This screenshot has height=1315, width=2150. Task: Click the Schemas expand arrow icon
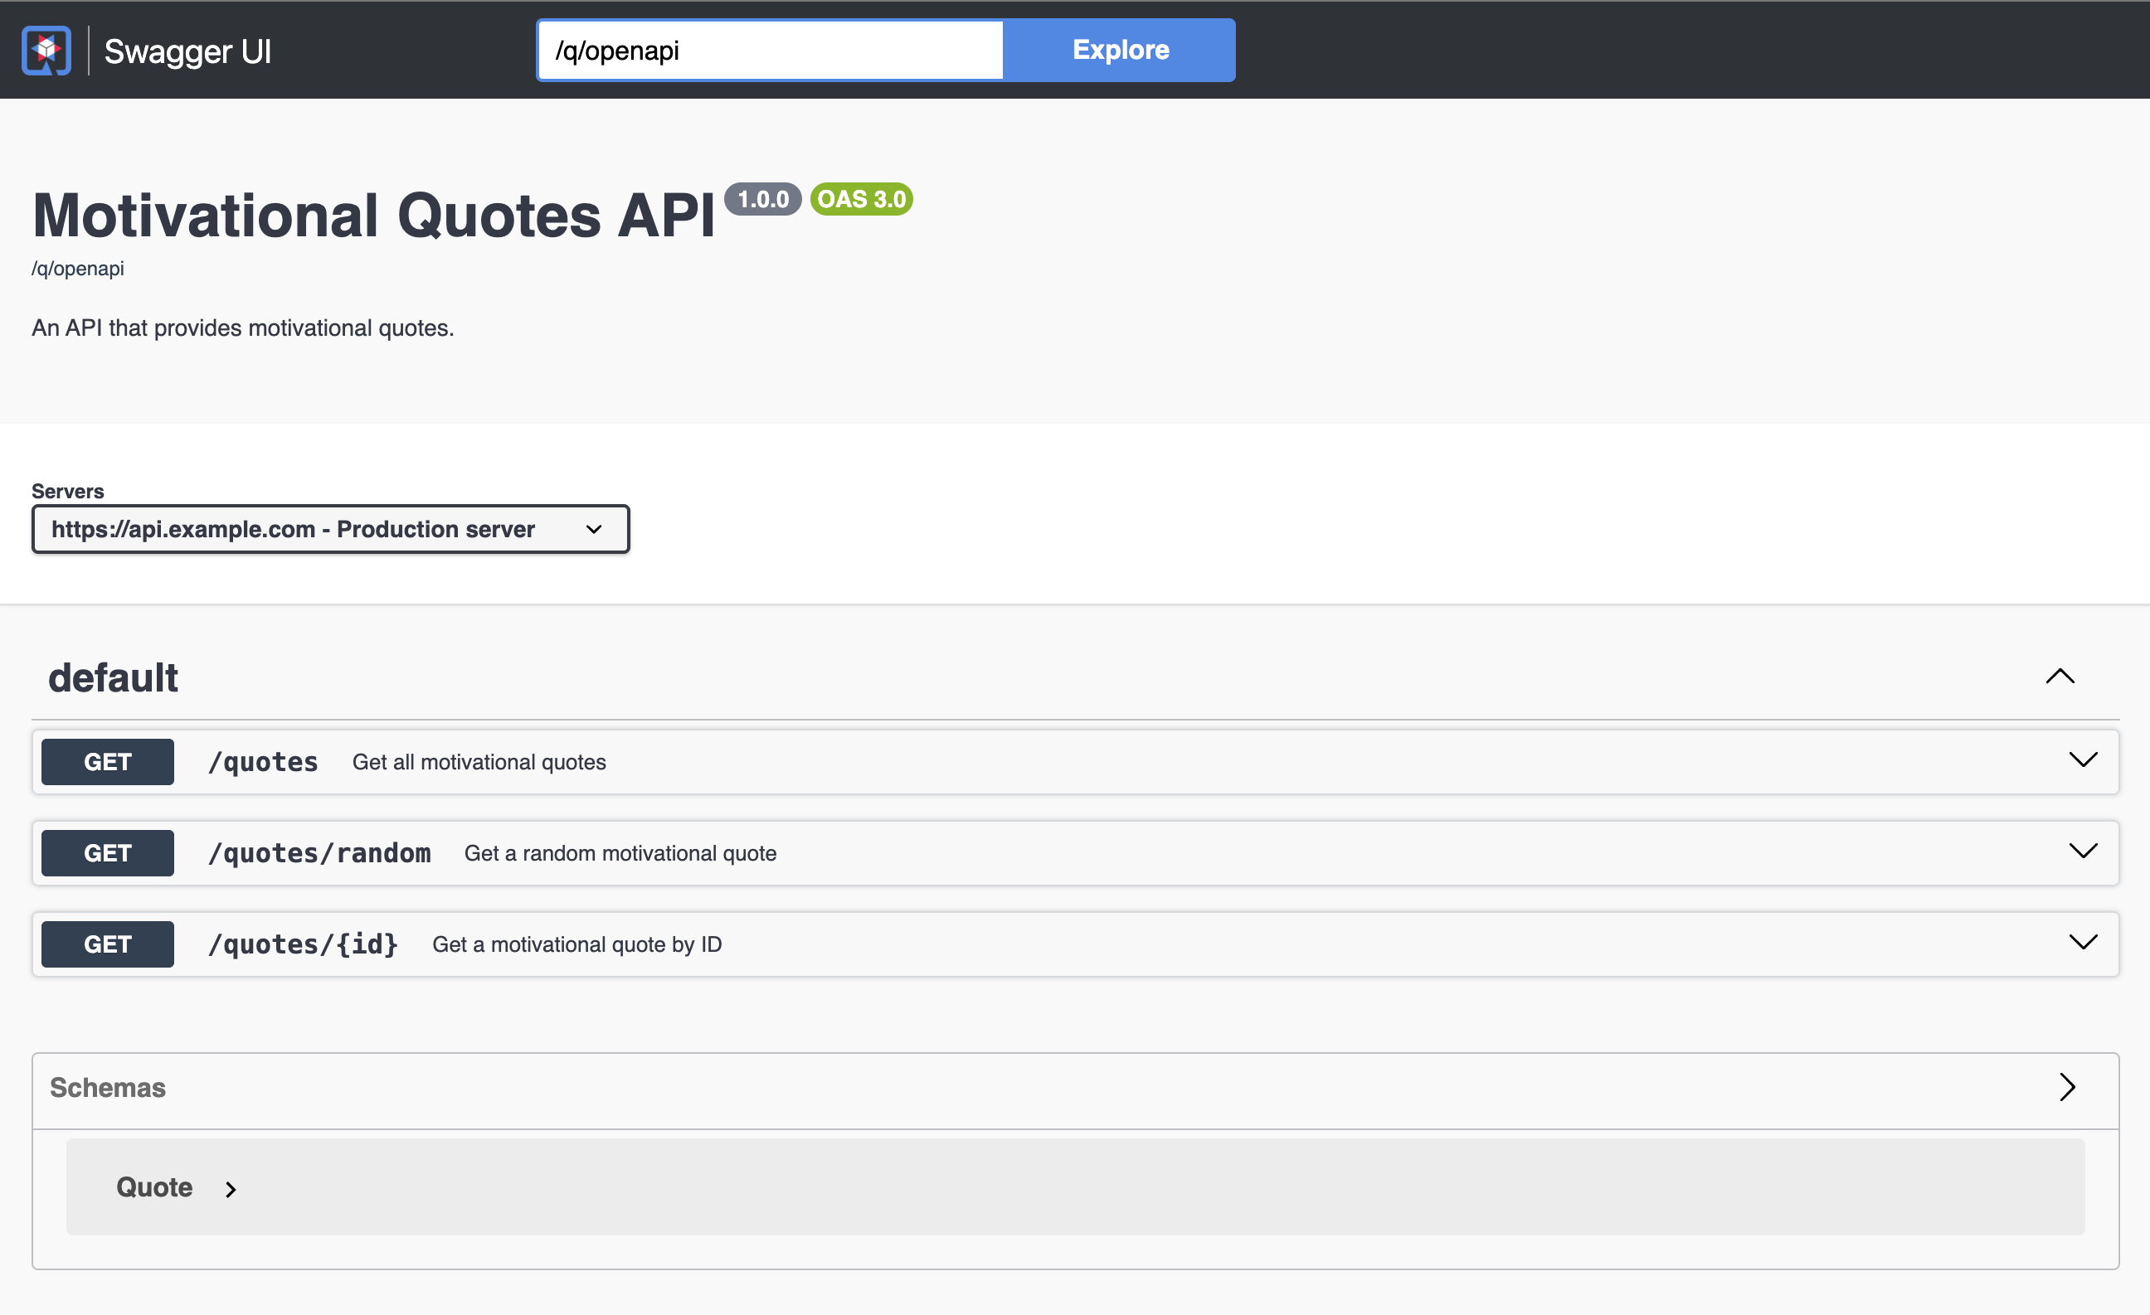(2067, 1088)
